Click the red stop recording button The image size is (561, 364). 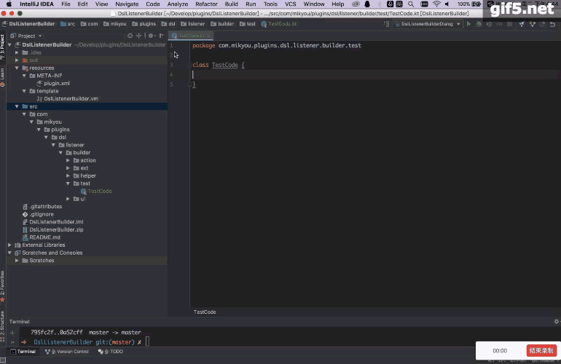tap(540, 350)
